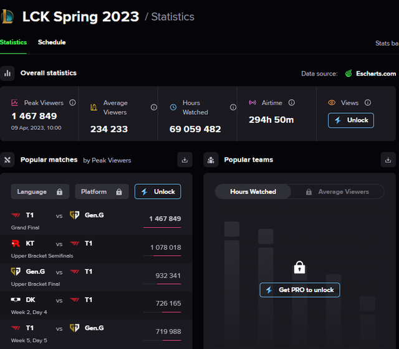This screenshot has height=349, width=399.
Task: Click info icon next to Peak Viewers
Action: pos(73,102)
